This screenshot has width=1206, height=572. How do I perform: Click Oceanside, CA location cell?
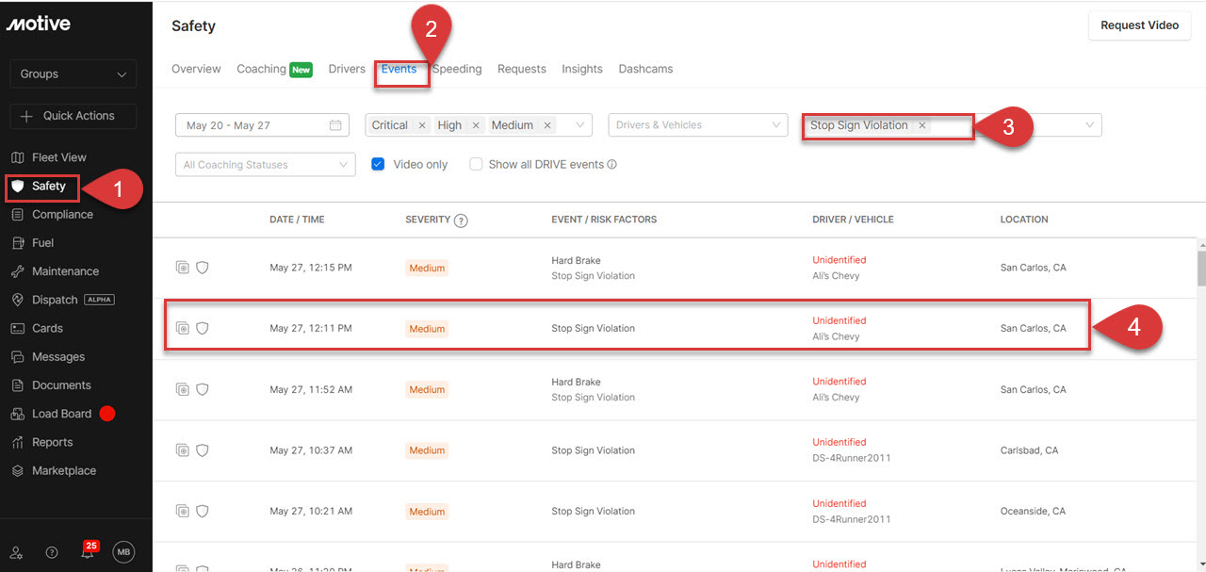click(x=1033, y=511)
